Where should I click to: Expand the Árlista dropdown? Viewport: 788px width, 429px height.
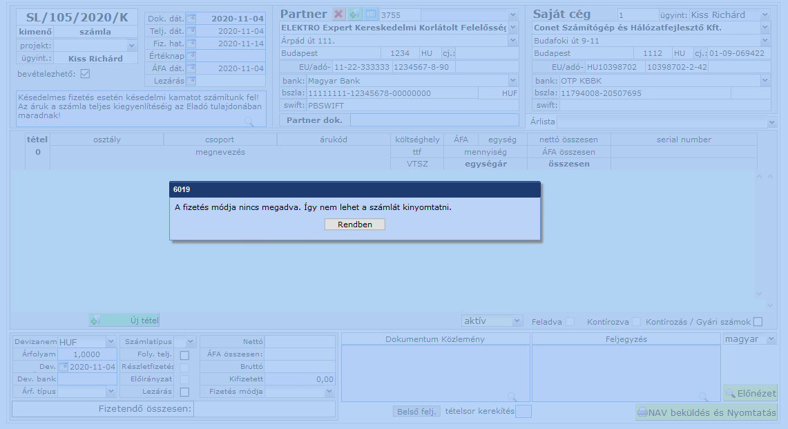click(771, 122)
